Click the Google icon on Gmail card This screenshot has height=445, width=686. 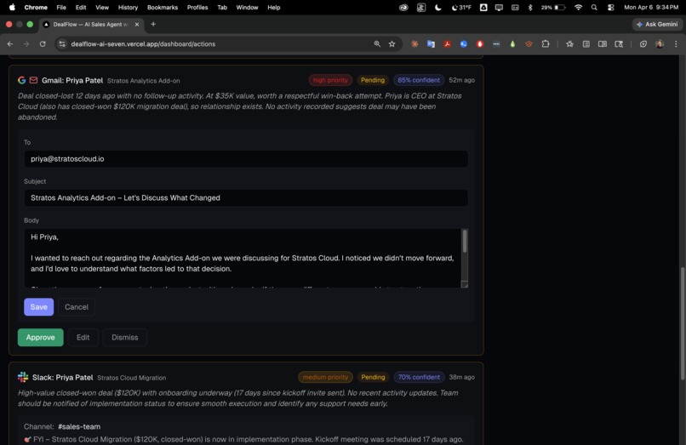click(21, 80)
